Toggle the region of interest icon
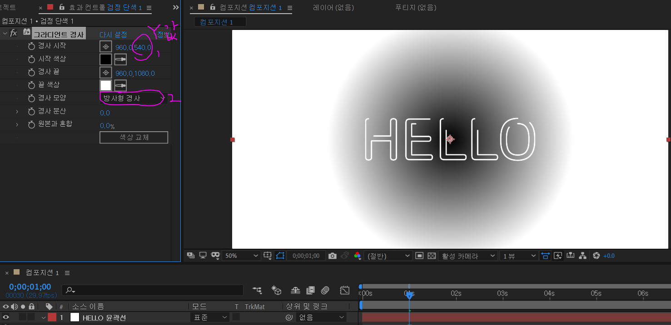 point(419,256)
